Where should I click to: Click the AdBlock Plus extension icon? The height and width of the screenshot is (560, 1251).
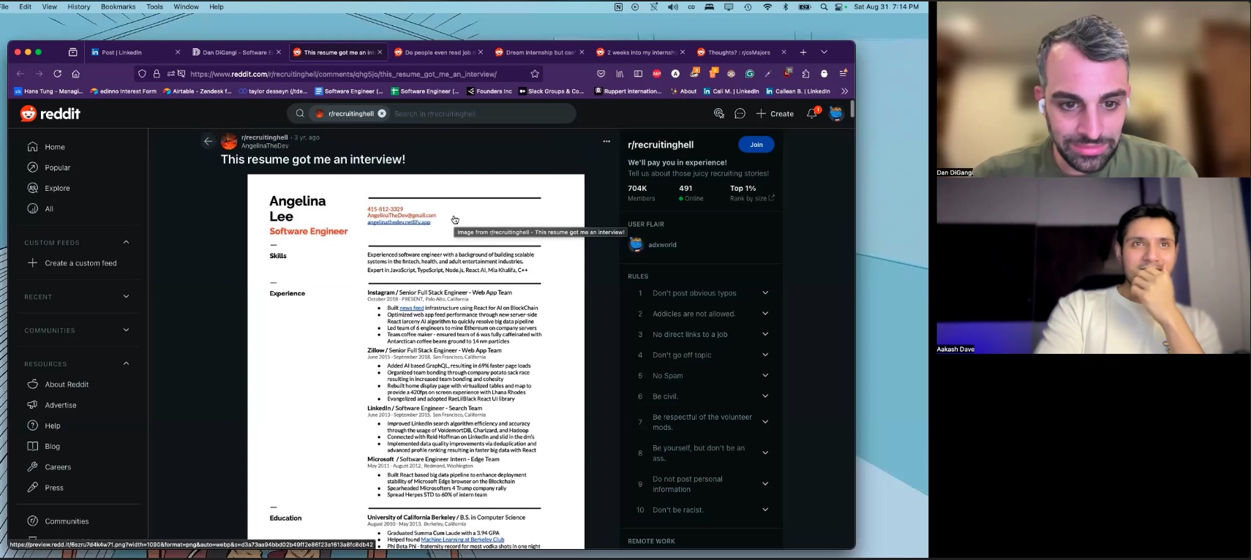point(657,74)
